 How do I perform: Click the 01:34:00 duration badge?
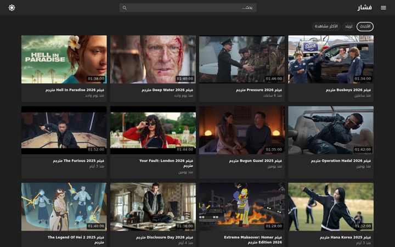(x=363, y=78)
